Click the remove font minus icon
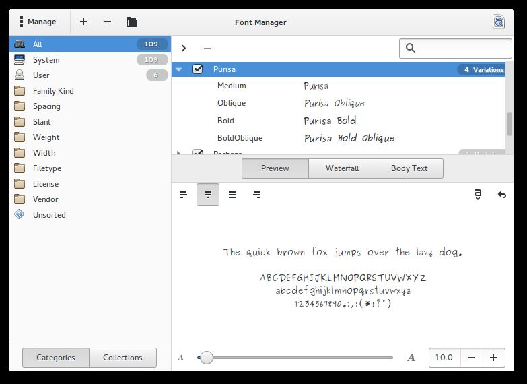527x384 pixels. pyautogui.click(x=108, y=22)
